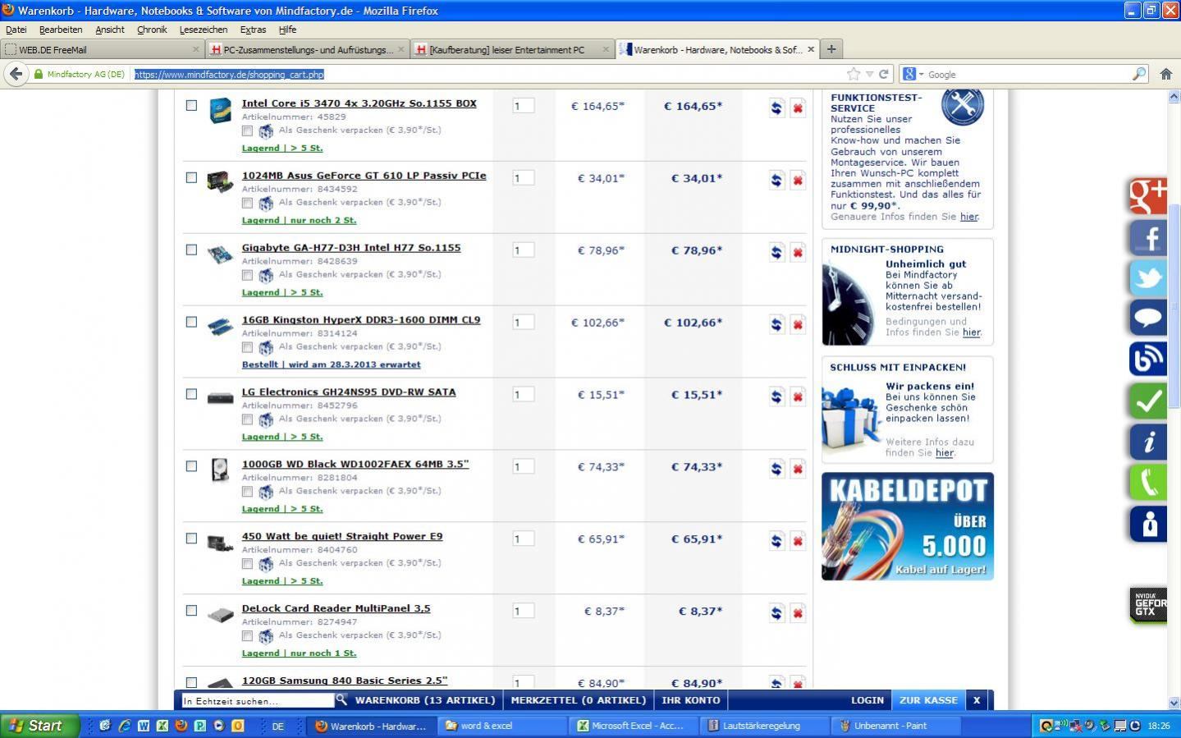Open the 16GB Kingston HyperX product link
This screenshot has width=1181, height=738.
(361, 320)
